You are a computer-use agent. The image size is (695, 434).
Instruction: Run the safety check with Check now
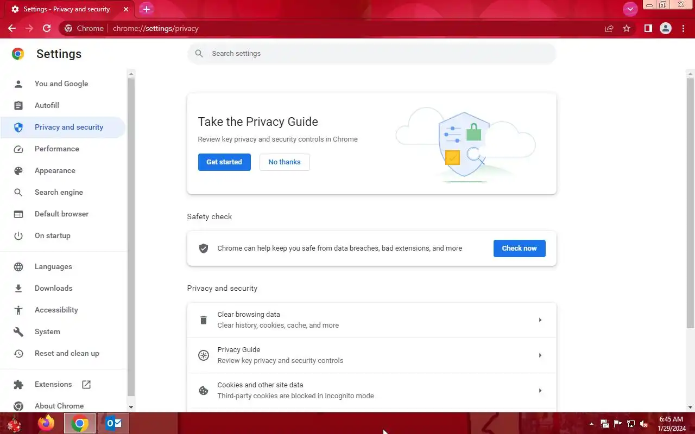click(519, 248)
